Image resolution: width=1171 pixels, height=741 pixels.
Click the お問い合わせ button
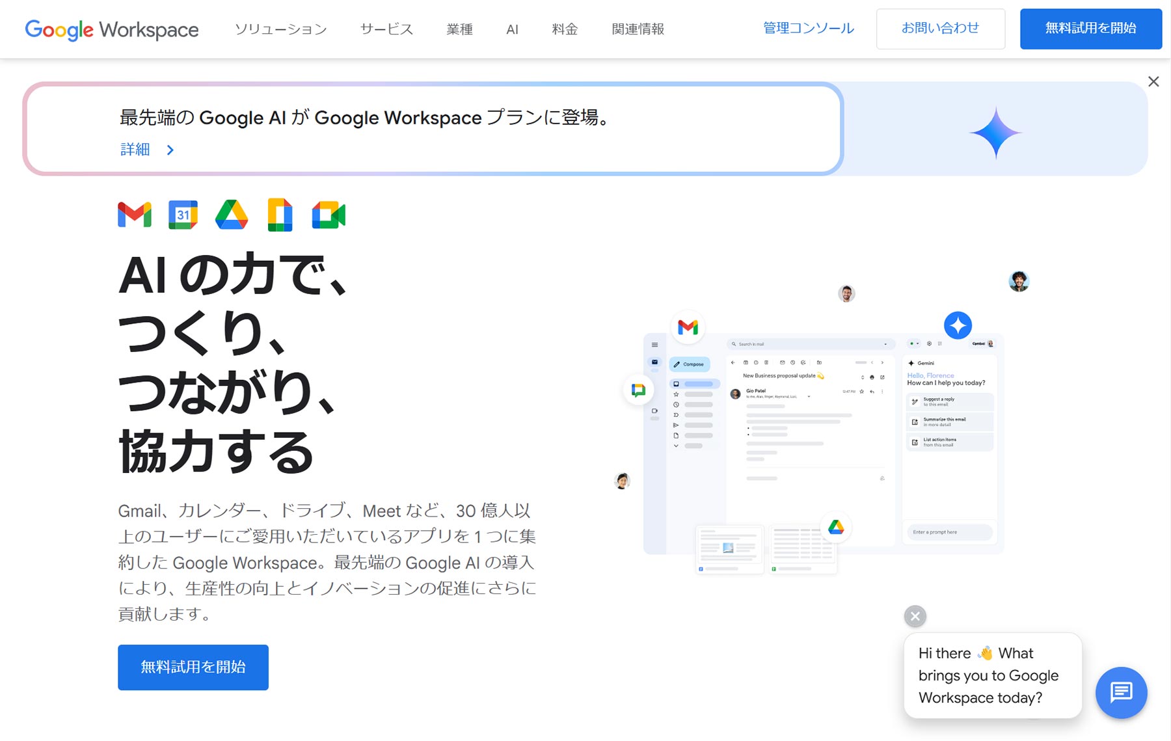[x=940, y=29]
